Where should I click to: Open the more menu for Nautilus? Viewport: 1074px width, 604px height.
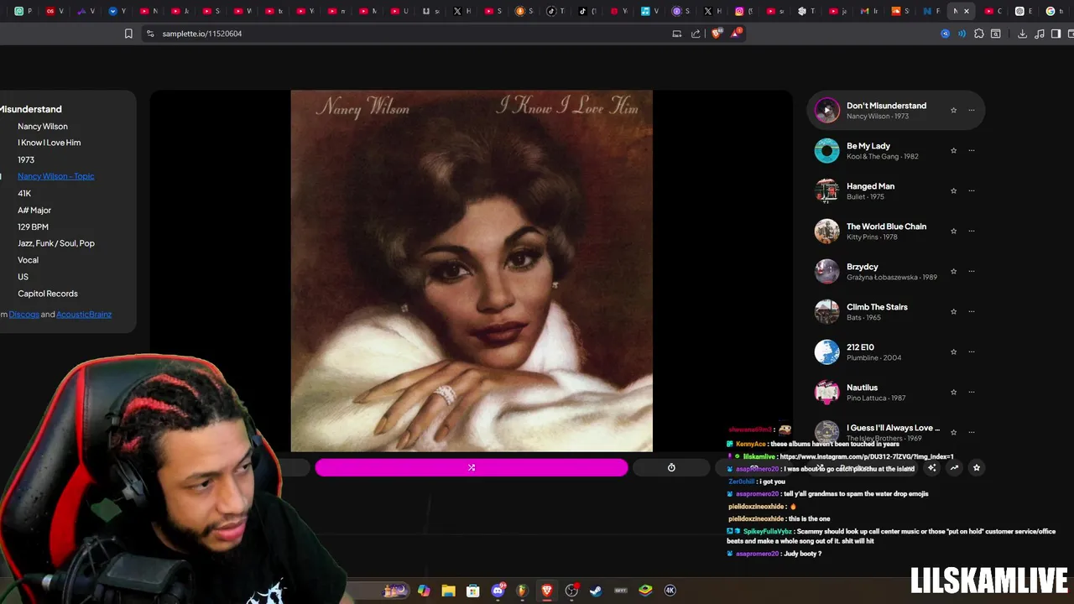coord(972,392)
